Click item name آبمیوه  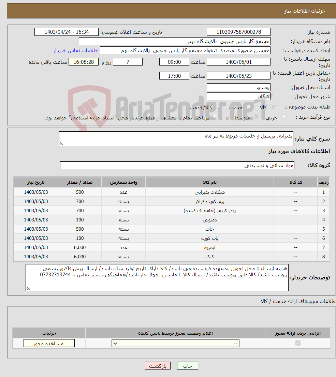209,247
